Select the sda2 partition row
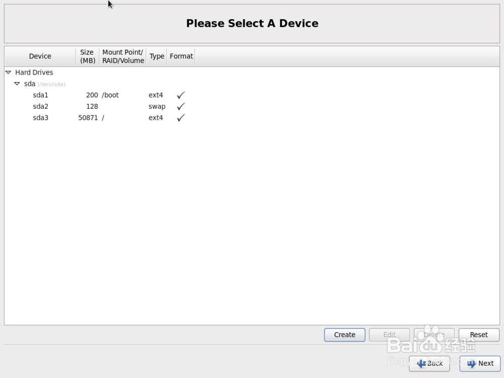 click(252, 106)
